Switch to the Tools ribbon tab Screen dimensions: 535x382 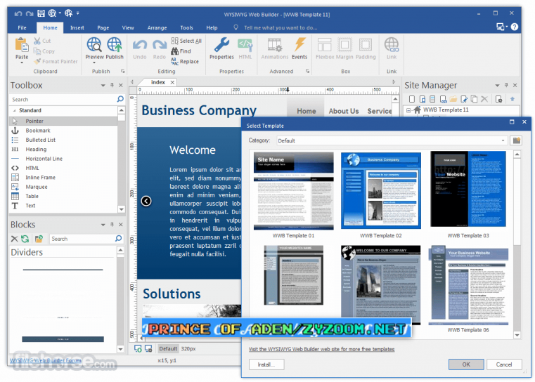[x=186, y=28]
